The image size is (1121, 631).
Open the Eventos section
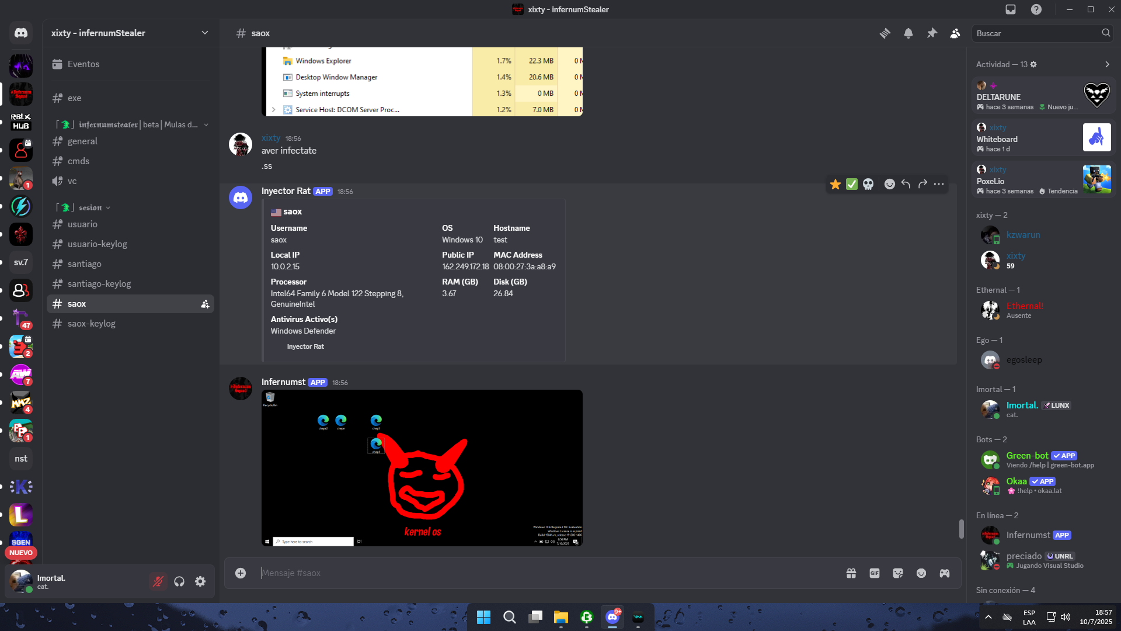coord(130,64)
